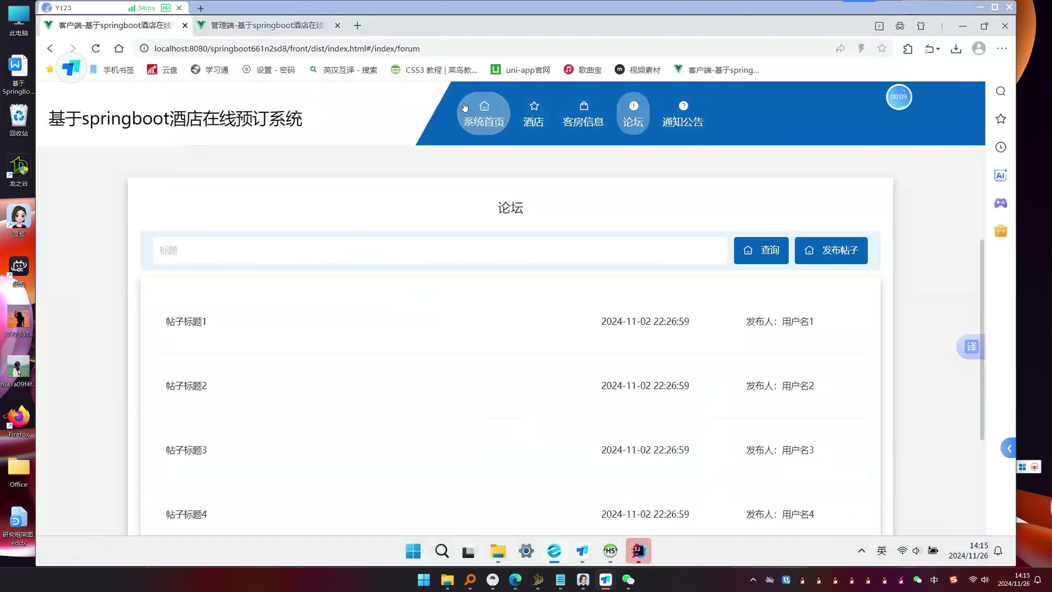Open the 客房信息 navigation item

583,114
